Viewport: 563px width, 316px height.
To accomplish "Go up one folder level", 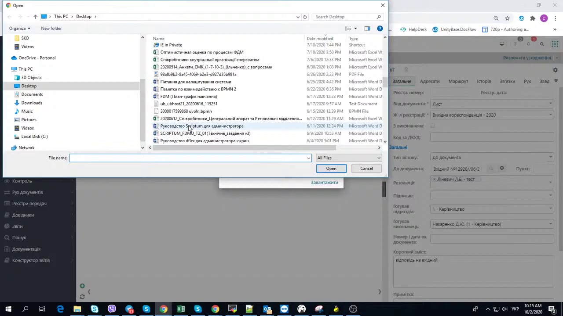I will tap(36, 17).
